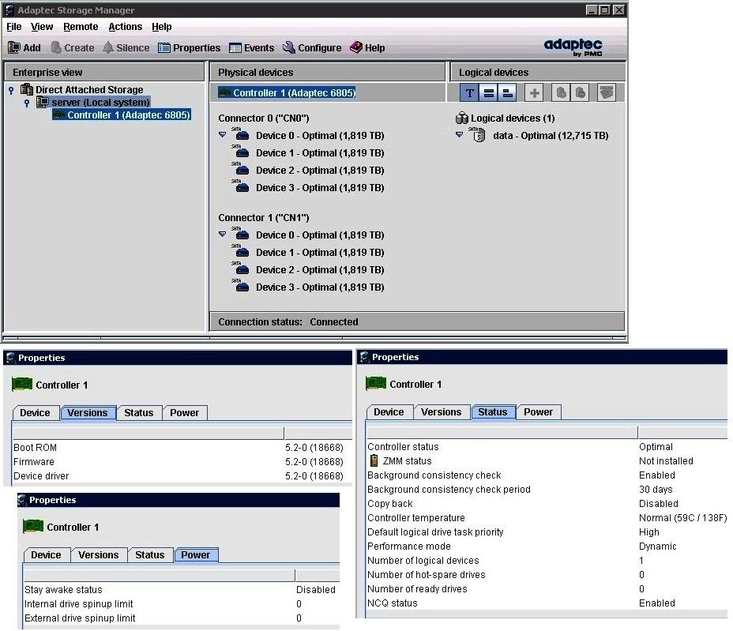This screenshot has width=733, height=631.
Task: Select Device tab in Stay awake Properties window
Action: click(47, 555)
